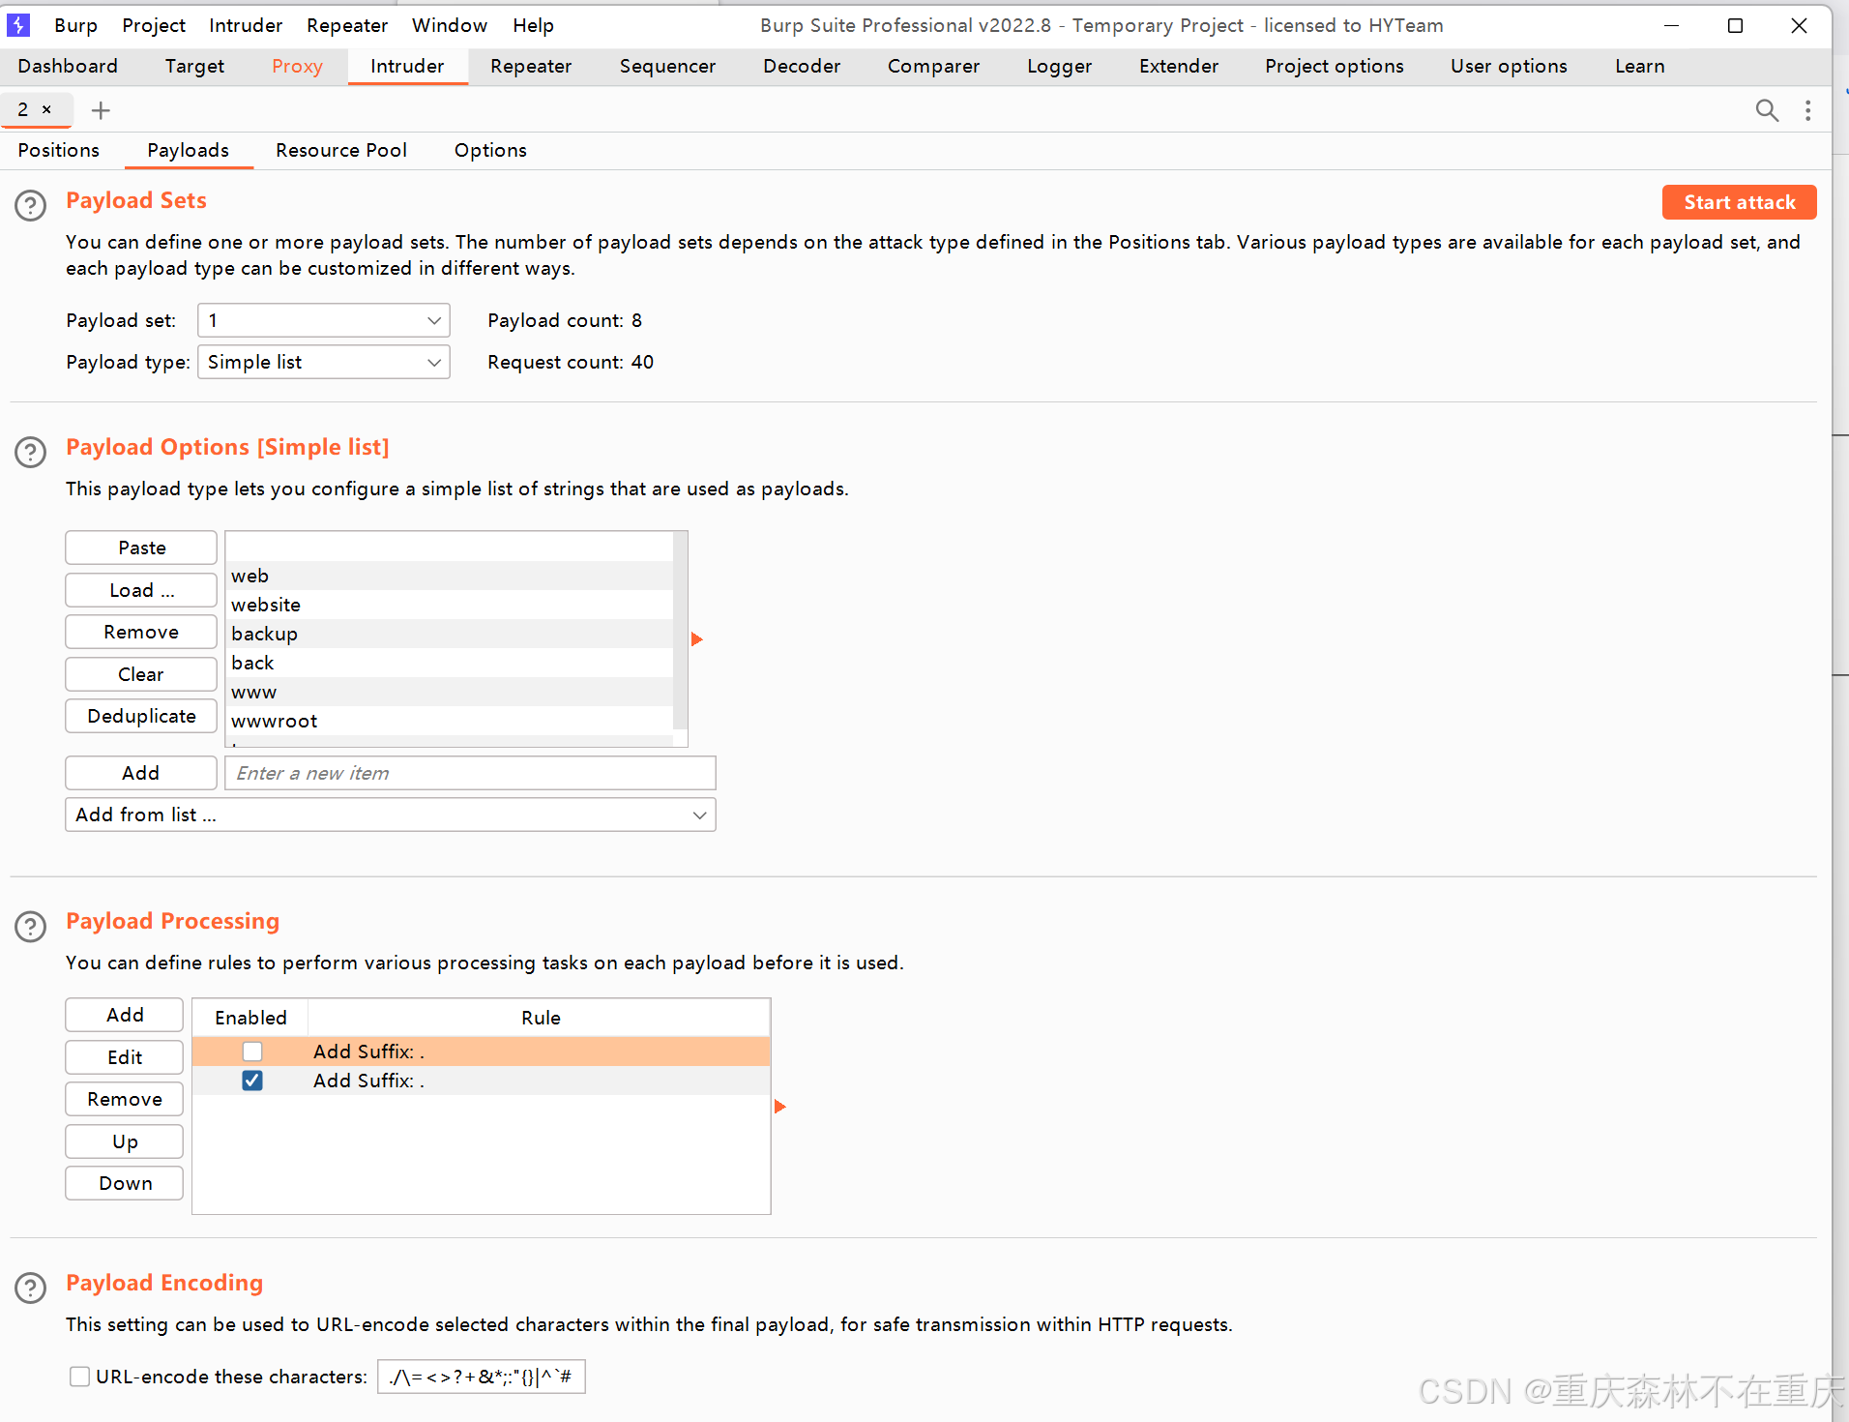Click the Rule column header
1849x1422 pixels.
tap(540, 1018)
